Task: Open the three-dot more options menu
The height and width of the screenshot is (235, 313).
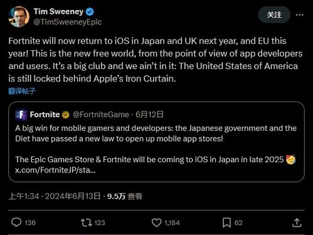Action: pos(299,15)
